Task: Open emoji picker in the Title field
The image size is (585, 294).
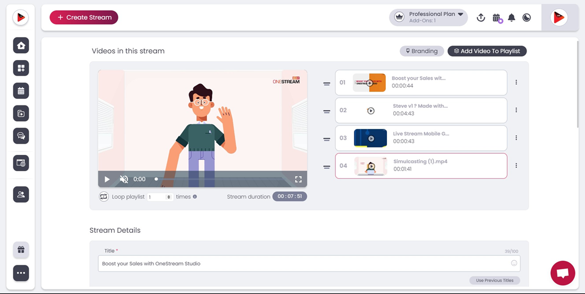Action: point(514,263)
